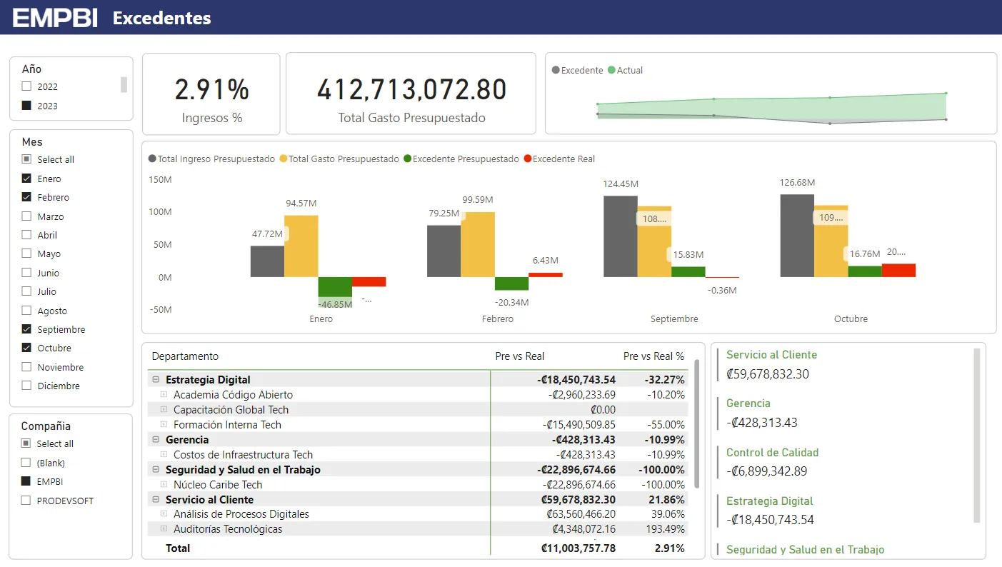This screenshot has width=1002, height=567.
Task: Select the Control de Calidad card entry
Action: [772, 453]
